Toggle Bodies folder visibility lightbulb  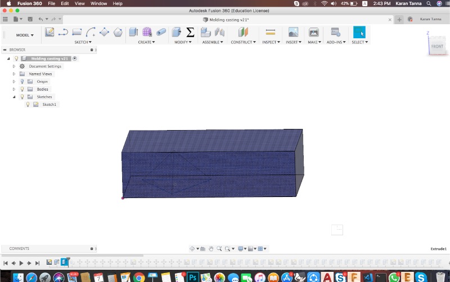click(22, 89)
